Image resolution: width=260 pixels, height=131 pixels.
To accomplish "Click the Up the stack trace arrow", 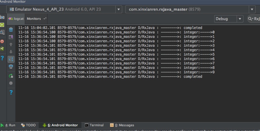I will tap(11, 44).
